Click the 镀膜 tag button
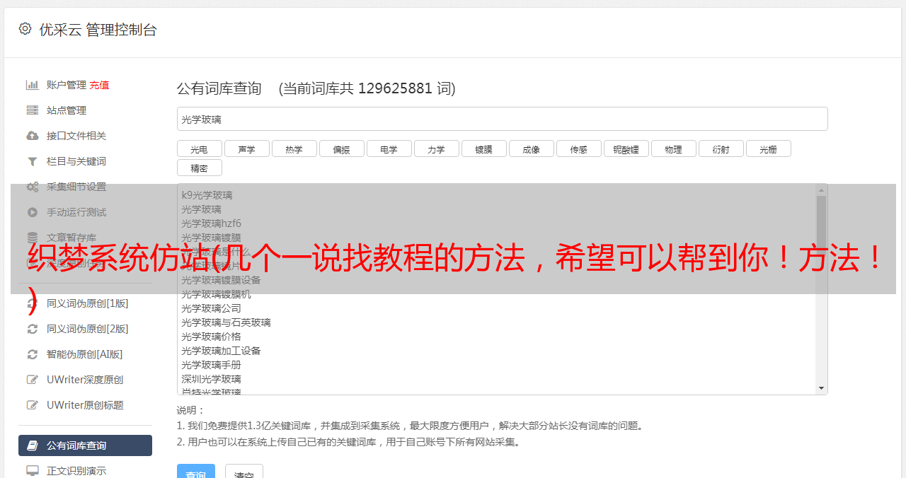Viewport: 906px width, 478px height. click(x=483, y=148)
